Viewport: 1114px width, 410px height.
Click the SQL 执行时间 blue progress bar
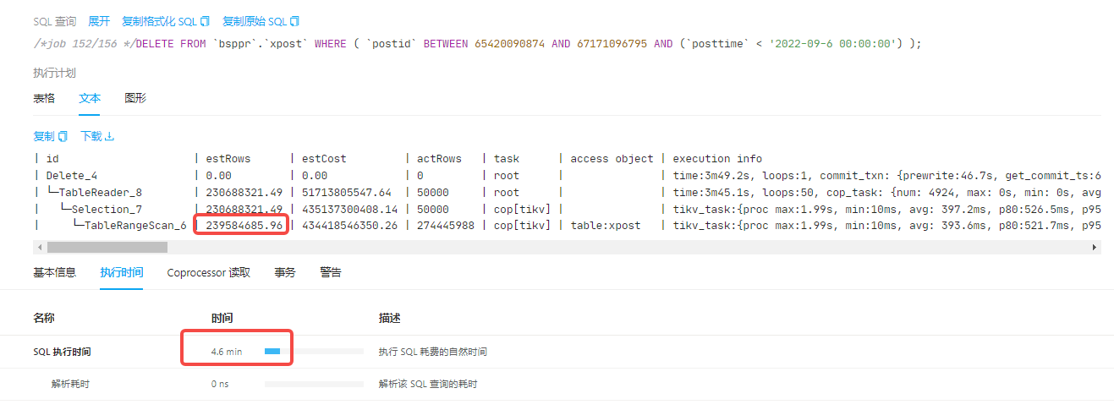coord(272,351)
